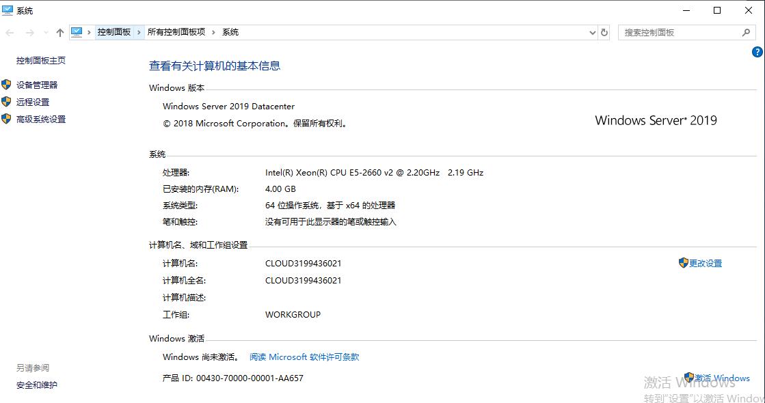Select 所有控制面板项 in the breadcrumb
This screenshot has width=765, height=403.
pyautogui.click(x=176, y=32)
